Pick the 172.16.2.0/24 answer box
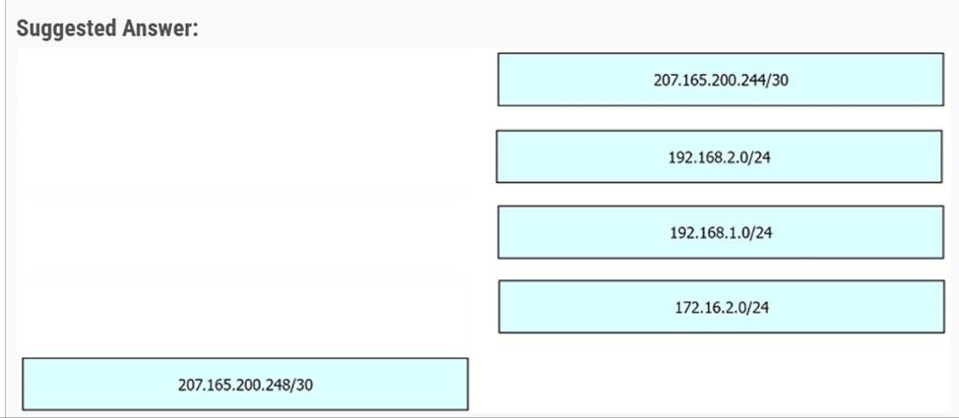This screenshot has width=959, height=418. tap(722, 307)
